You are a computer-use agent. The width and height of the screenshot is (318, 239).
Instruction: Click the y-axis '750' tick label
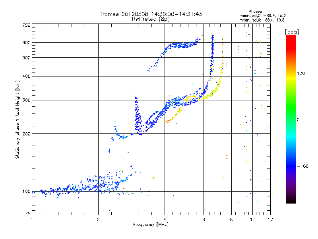tap(26, 25)
